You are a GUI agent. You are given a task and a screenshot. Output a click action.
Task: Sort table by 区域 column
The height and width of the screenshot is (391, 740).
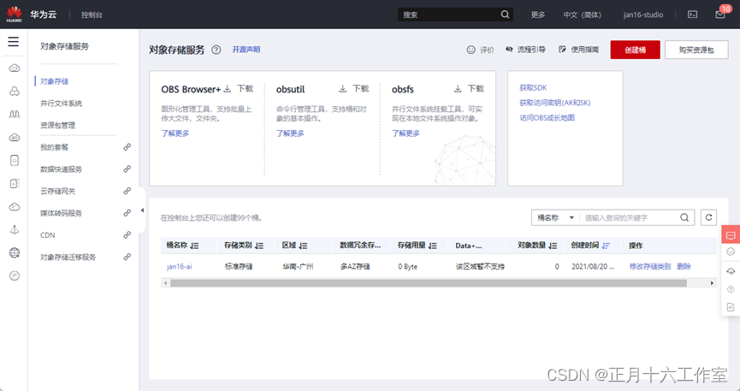303,246
